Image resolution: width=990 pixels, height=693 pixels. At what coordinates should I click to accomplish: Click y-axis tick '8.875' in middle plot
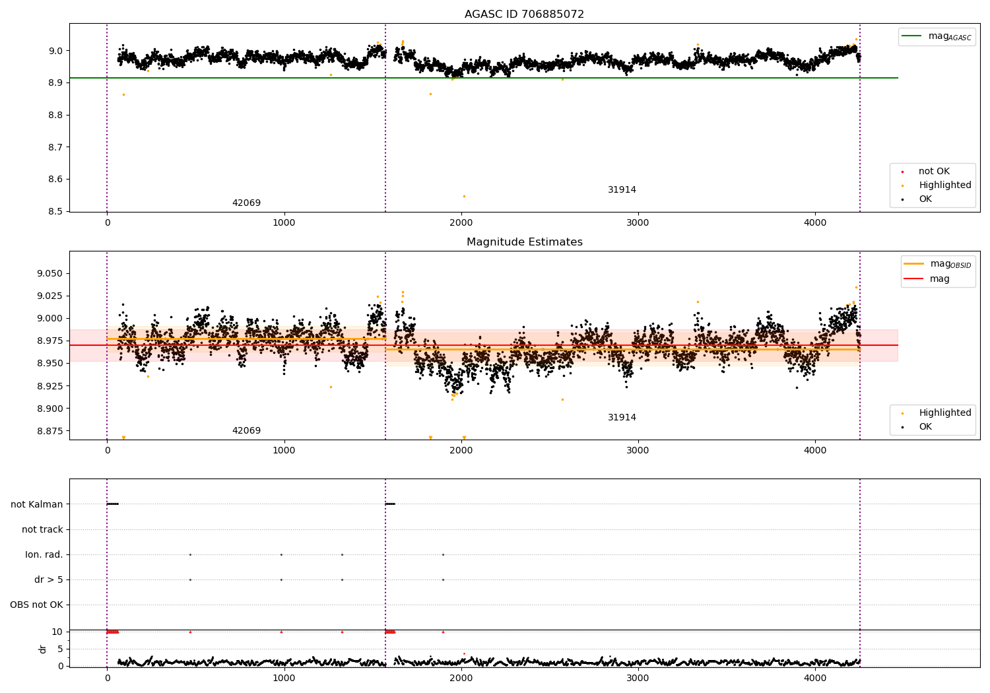(x=49, y=431)
